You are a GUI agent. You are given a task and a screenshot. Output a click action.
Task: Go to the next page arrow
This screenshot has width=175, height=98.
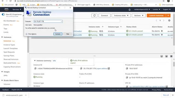(164, 20)
